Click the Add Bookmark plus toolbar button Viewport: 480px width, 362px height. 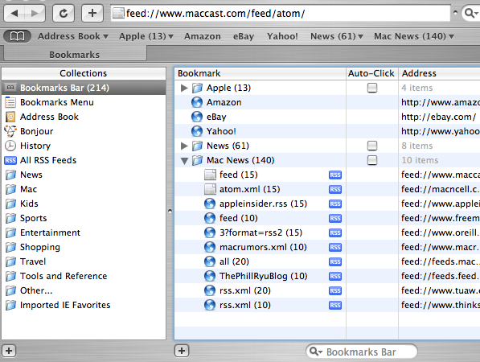tap(92, 13)
